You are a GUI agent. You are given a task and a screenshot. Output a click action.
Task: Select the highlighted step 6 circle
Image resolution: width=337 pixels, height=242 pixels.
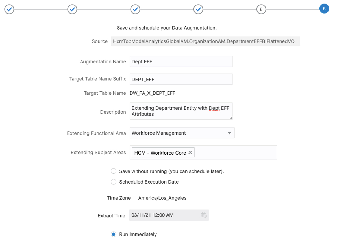point(324,9)
